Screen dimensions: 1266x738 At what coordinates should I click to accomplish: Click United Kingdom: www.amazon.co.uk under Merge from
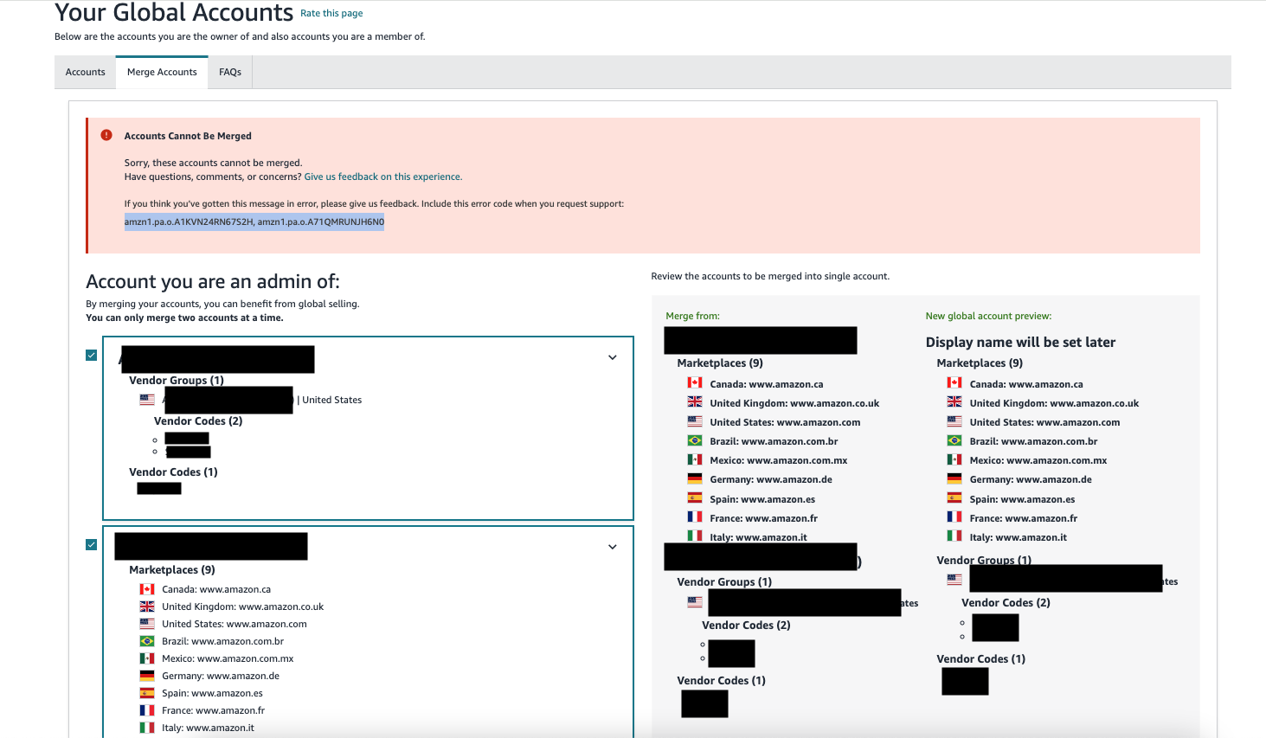coord(794,403)
